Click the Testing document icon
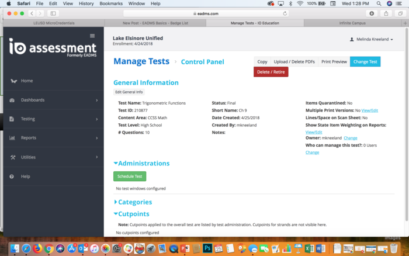 click(13, 119)
